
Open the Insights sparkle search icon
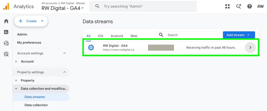pos(239,6)
